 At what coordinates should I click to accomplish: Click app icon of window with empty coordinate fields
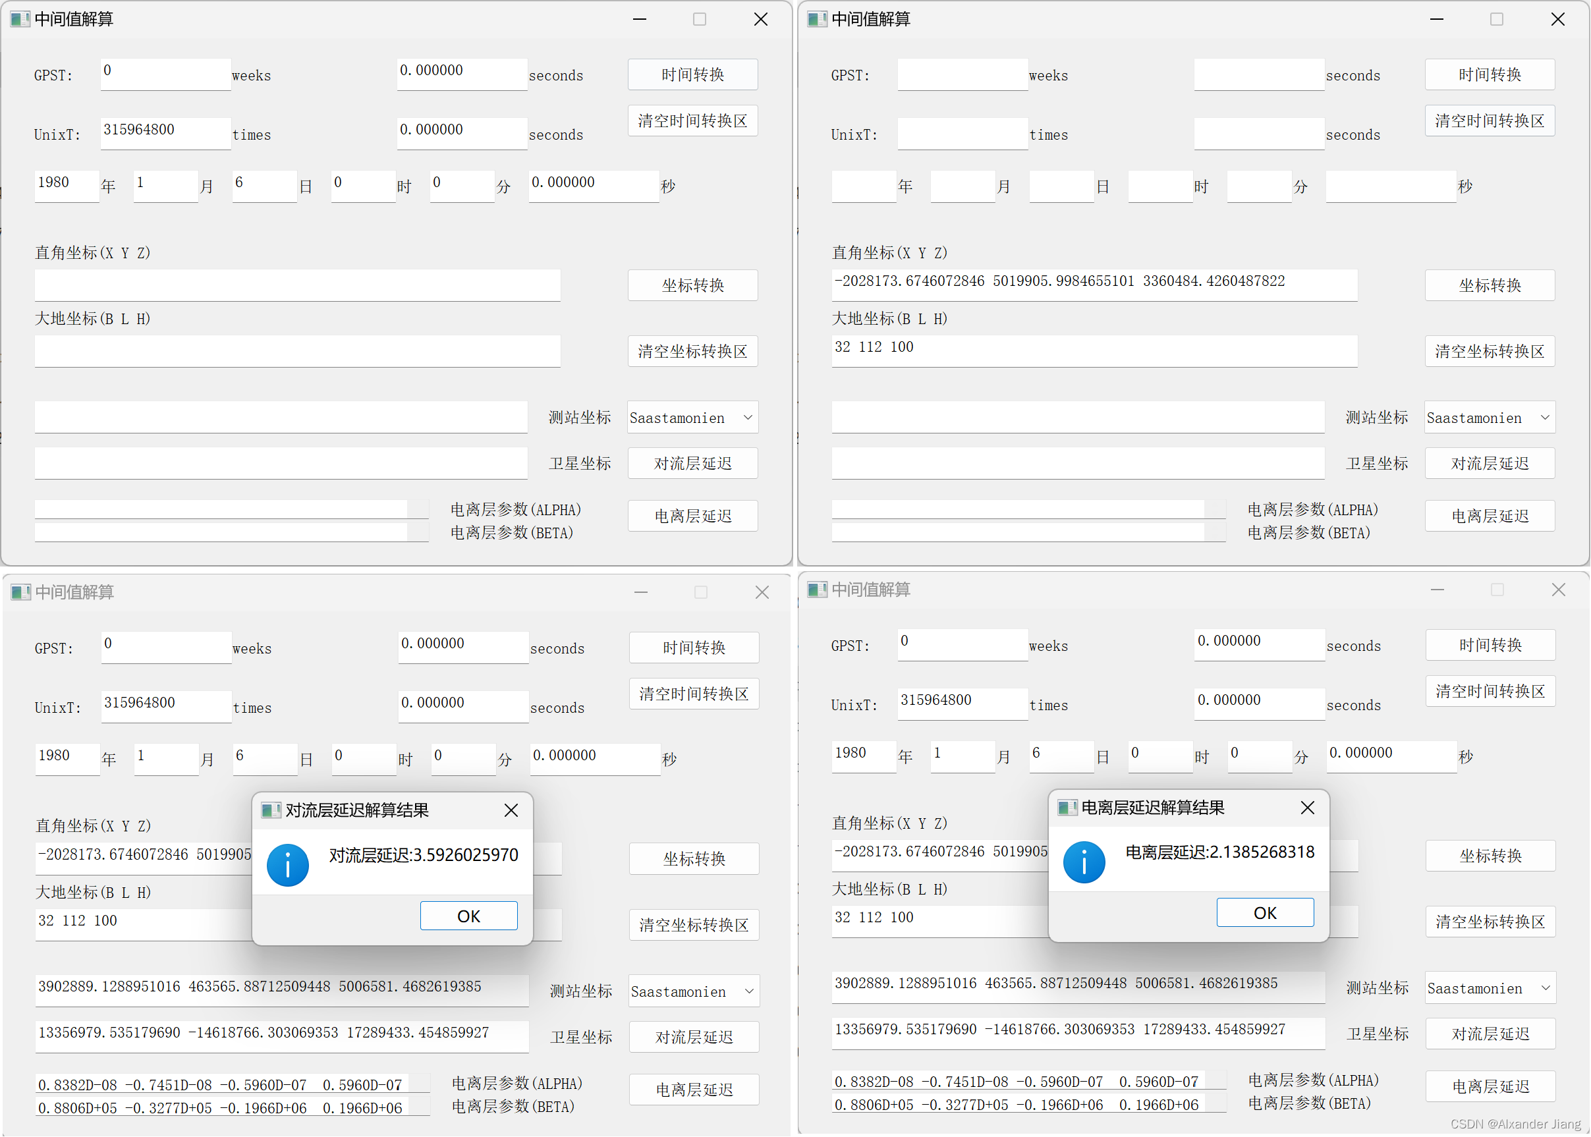[20, 19]
